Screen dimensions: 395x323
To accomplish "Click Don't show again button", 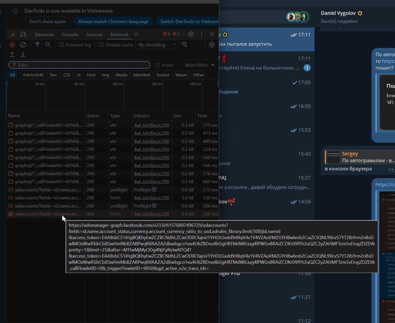I will click(48, 22).
